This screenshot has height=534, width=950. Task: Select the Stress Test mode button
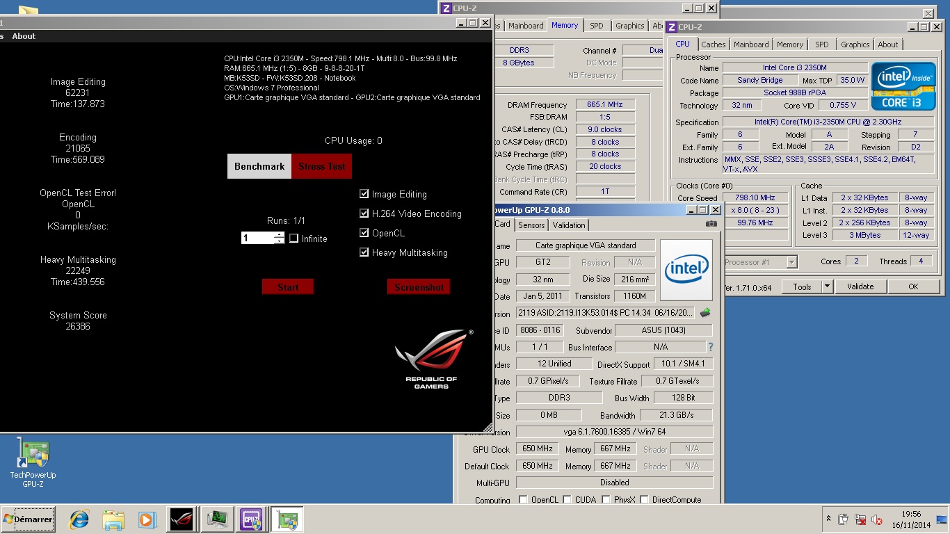[322, 166]
